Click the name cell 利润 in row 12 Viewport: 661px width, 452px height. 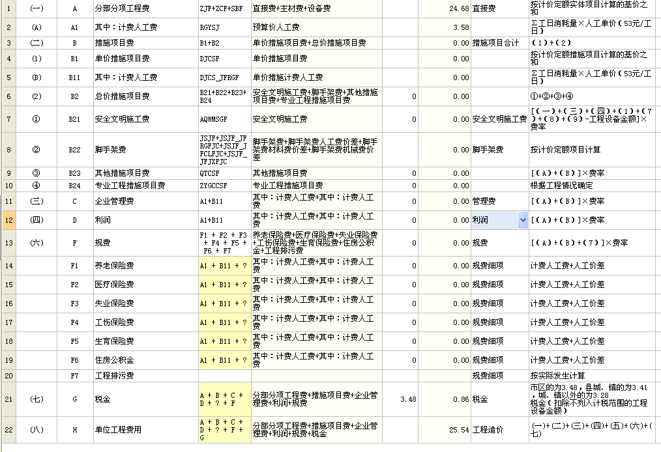[x=146, y=220]
